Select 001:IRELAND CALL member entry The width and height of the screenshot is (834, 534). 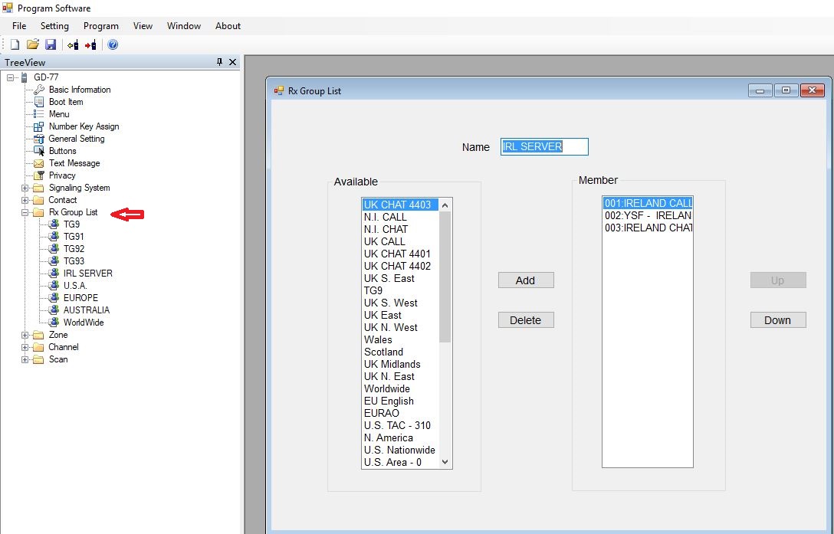pos(648,203)
